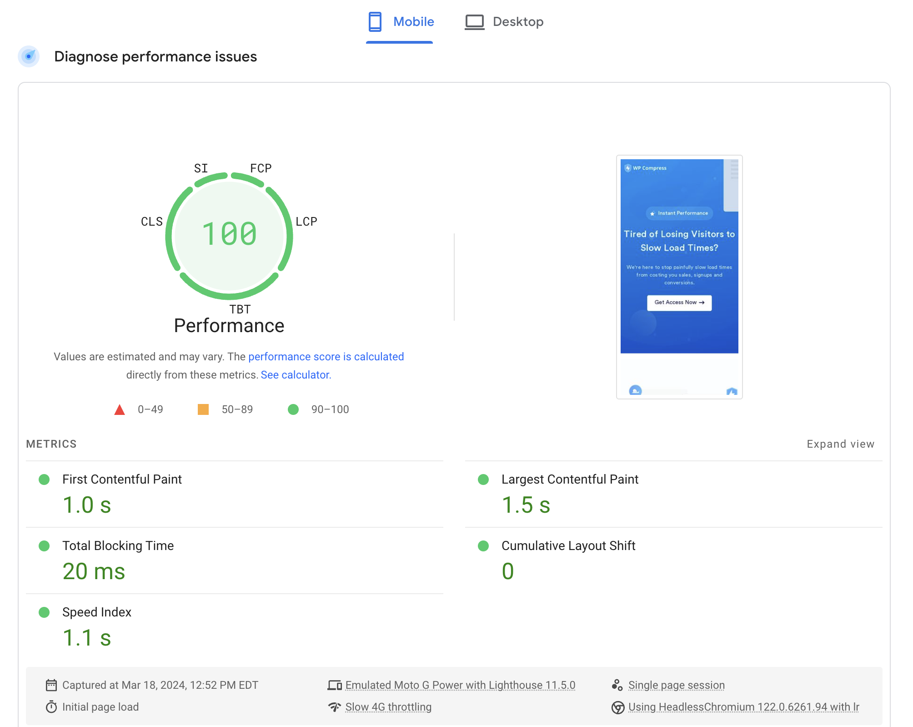
Task: Click the Chrome icon beside HeadlessChromium
Action: [617, 707]
